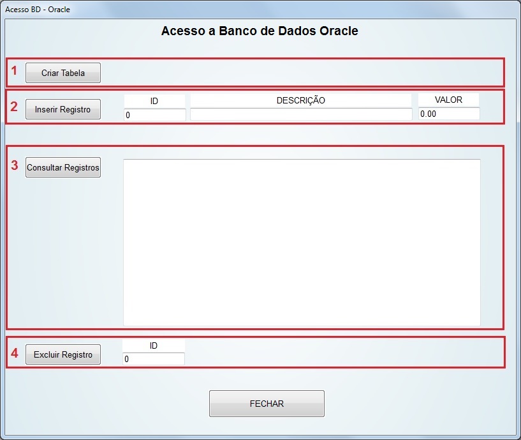Screen dimensions: 521x440
Task: Click the window title Acesso BD - Oracle
Action: (38, 10)
